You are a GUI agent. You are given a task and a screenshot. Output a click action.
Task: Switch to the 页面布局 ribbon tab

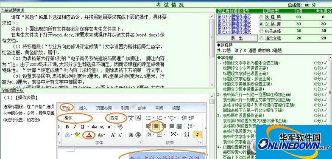point(104,108)
